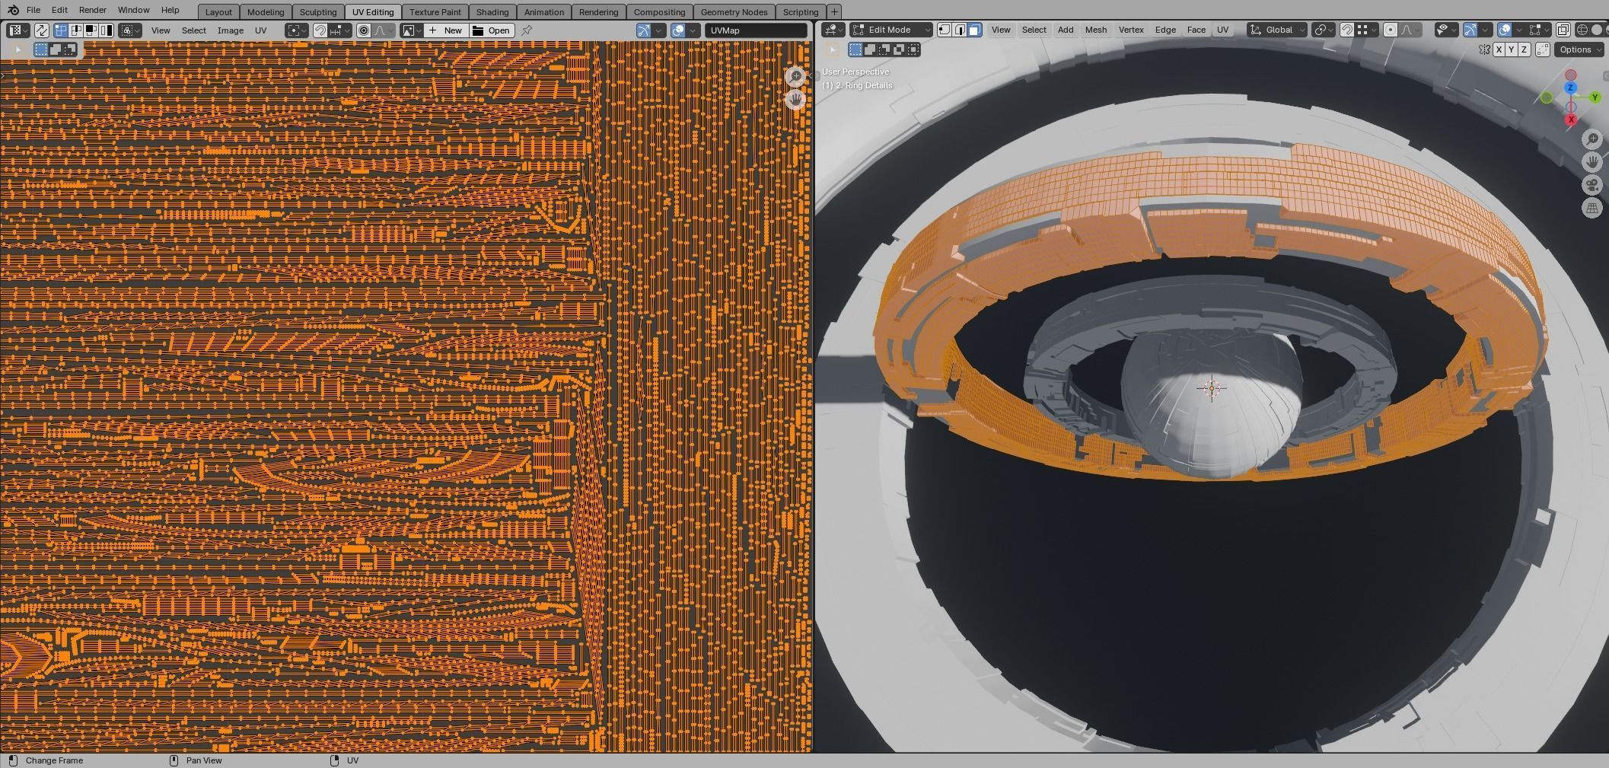This screenshot has height=768, width=1609.
Task: Enable face select mode in 3D viewport
Action: click(975, 30)
